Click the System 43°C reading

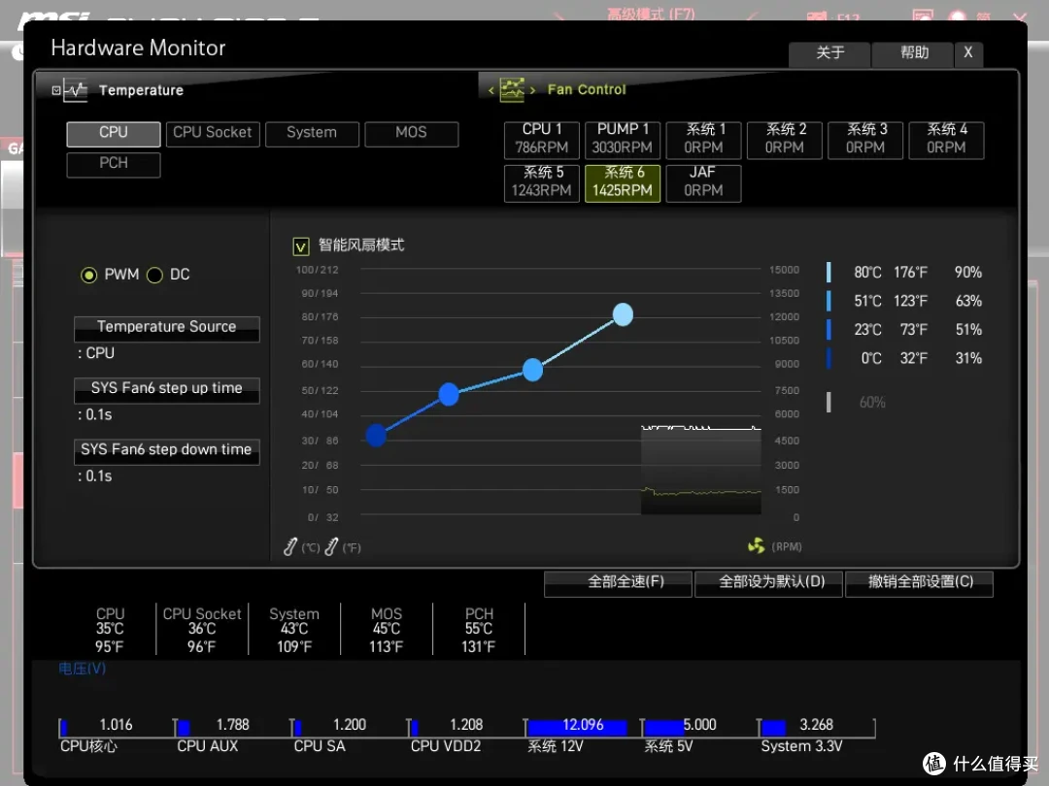click(294, 630)
